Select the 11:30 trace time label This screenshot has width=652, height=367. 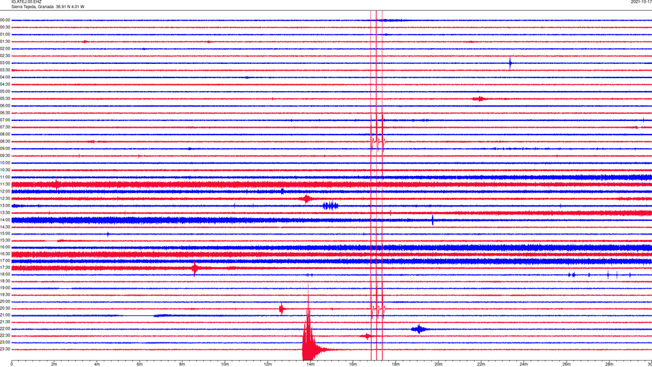pyautogui.click(x=5, y=184)
